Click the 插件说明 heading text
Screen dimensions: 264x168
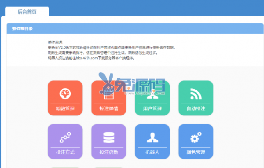pos(55,42)
